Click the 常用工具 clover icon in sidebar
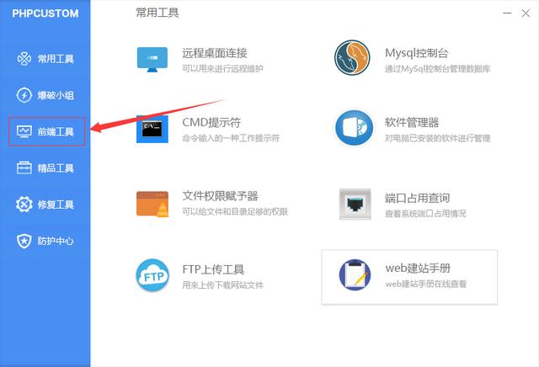539x367 pixels. point(24,59)
